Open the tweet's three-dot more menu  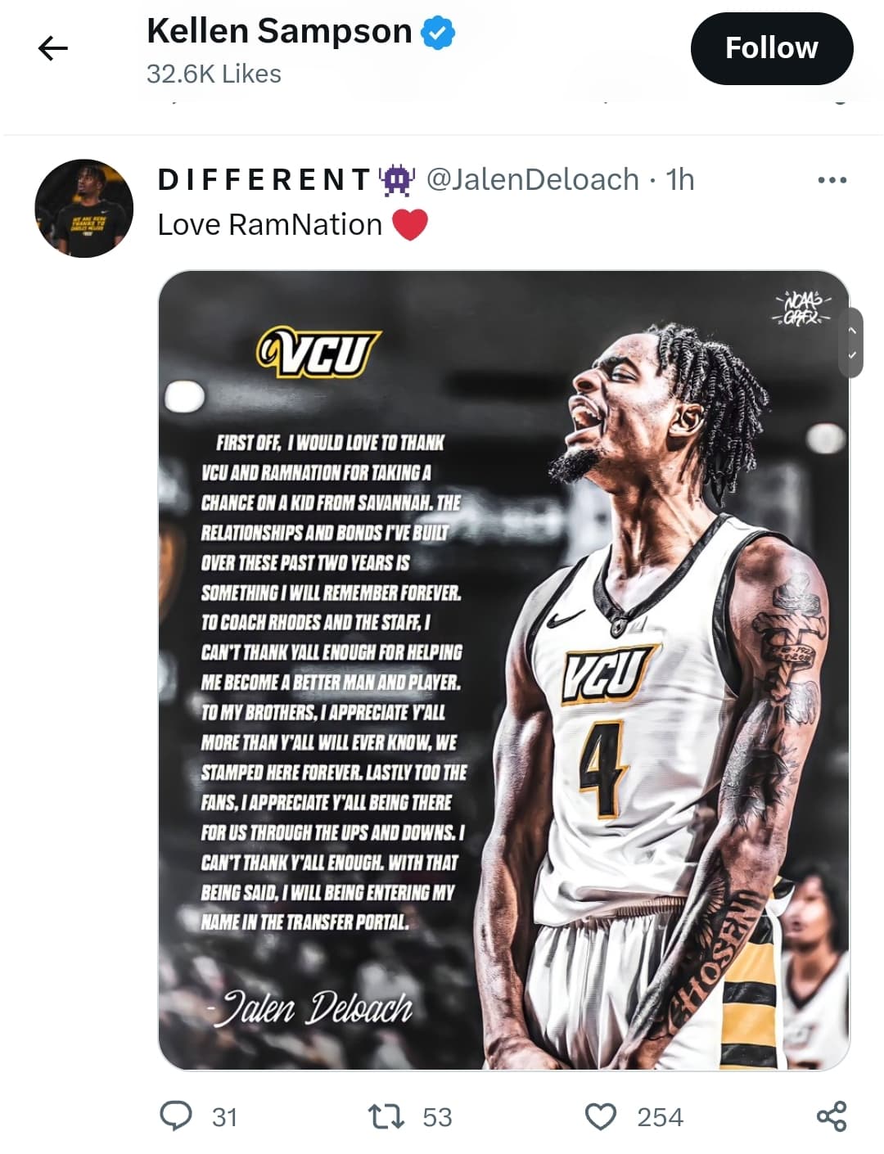pos(832,180)
